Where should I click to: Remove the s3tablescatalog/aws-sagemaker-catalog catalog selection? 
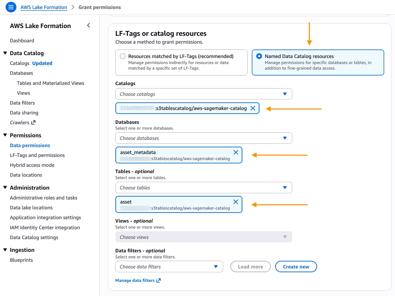[253, 108]
